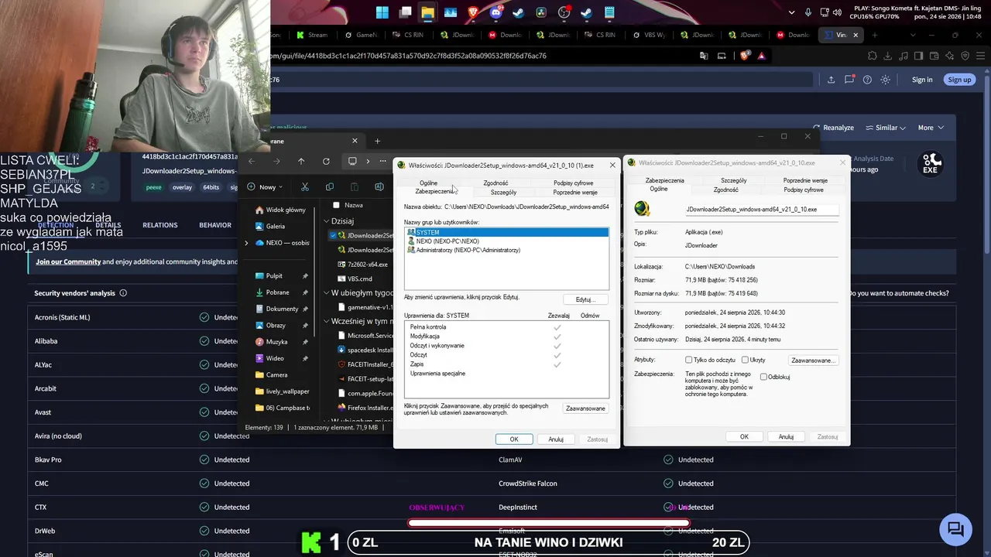Open the Pobrane folder in Explorer sidebar
The height and width of the screenshot is (557, 991).
(x=277, y=292)
